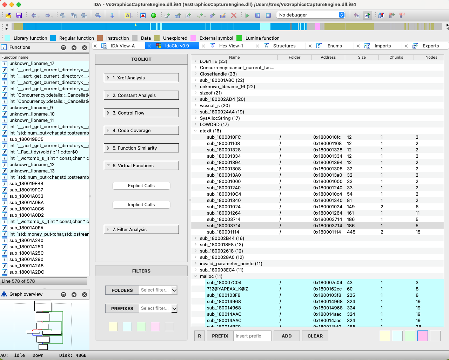Click the Add breakpoint icon

tap(392, 15)
